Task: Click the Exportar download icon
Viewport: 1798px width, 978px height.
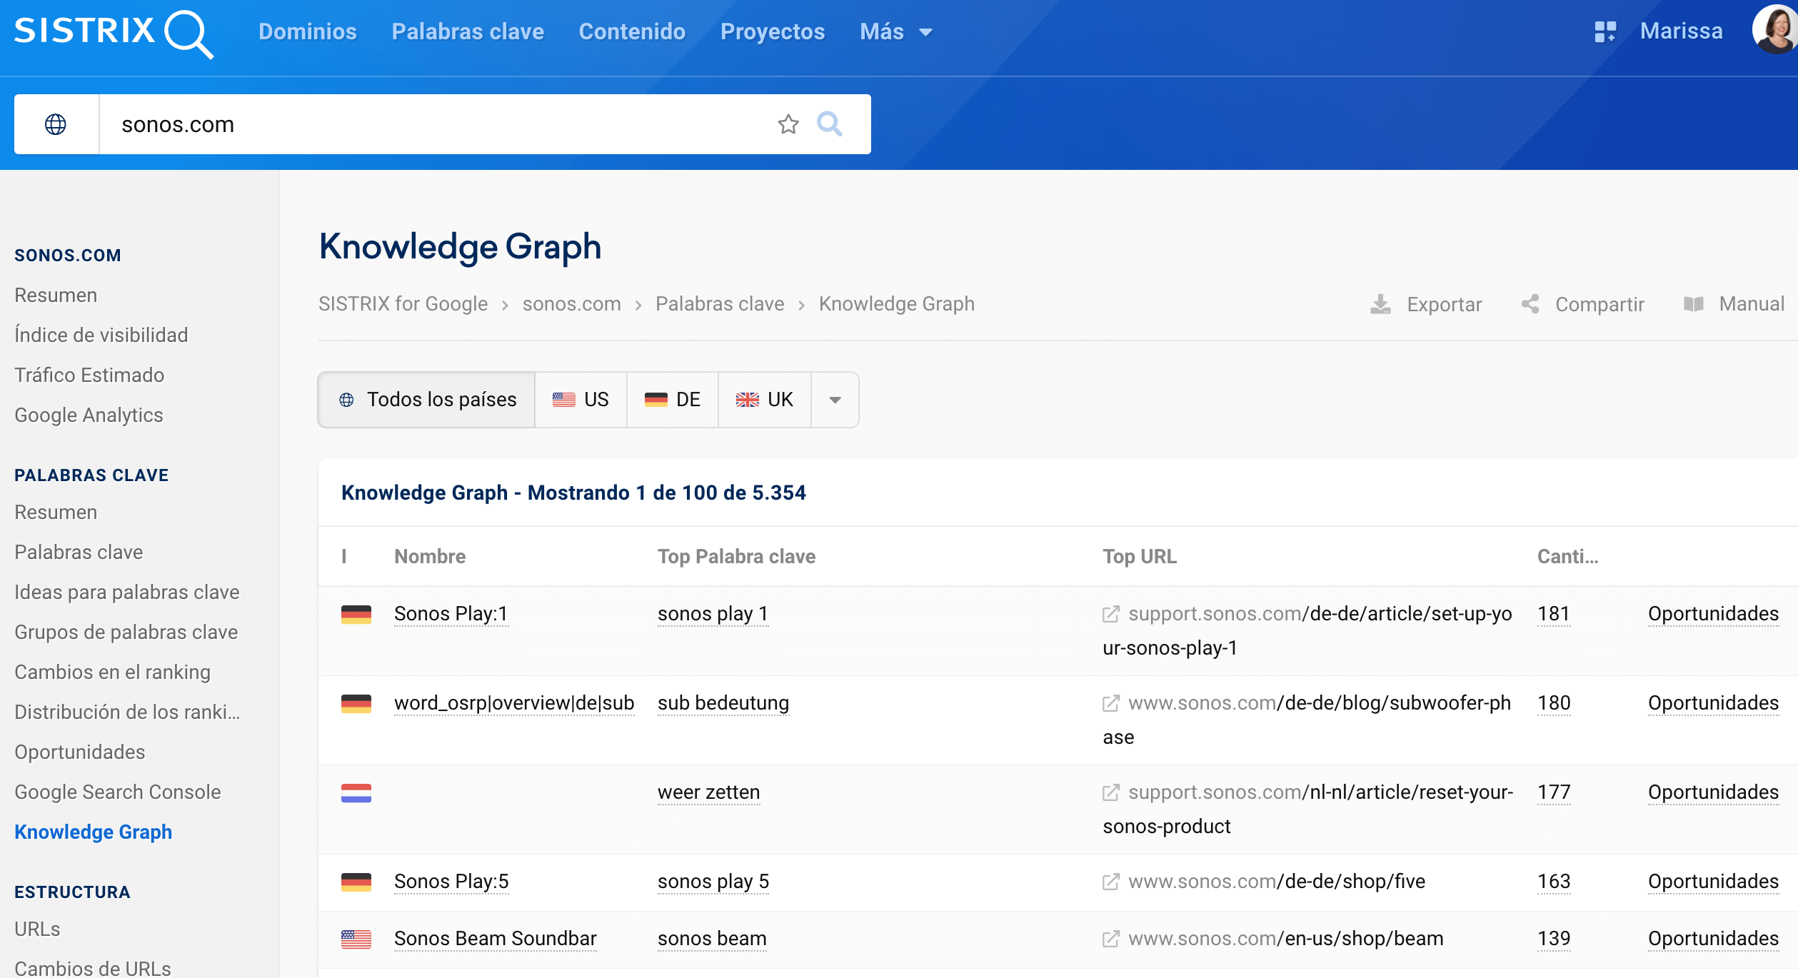Action: (1380, 304)
